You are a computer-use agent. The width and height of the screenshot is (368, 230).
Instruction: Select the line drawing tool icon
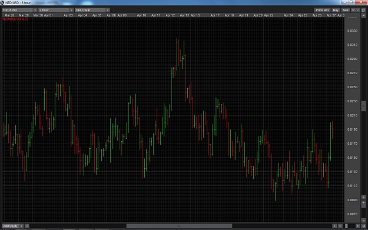[x=358, y=10]
